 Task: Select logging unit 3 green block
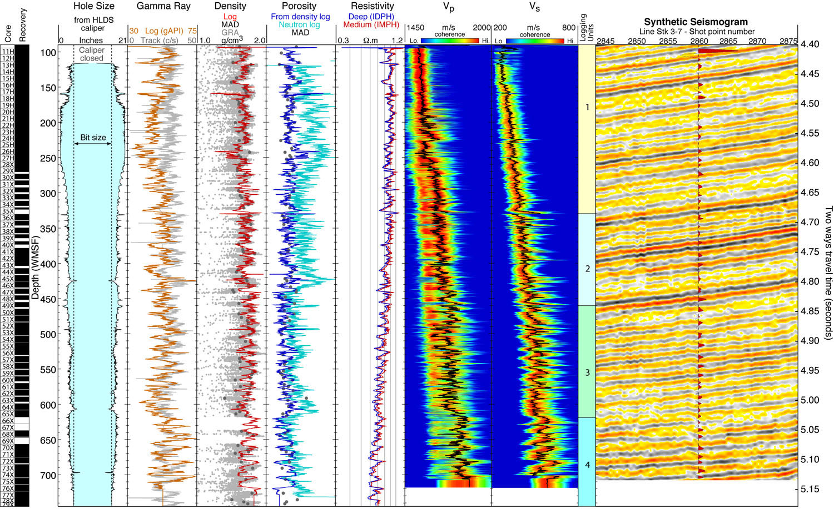[x=587, y=362]
